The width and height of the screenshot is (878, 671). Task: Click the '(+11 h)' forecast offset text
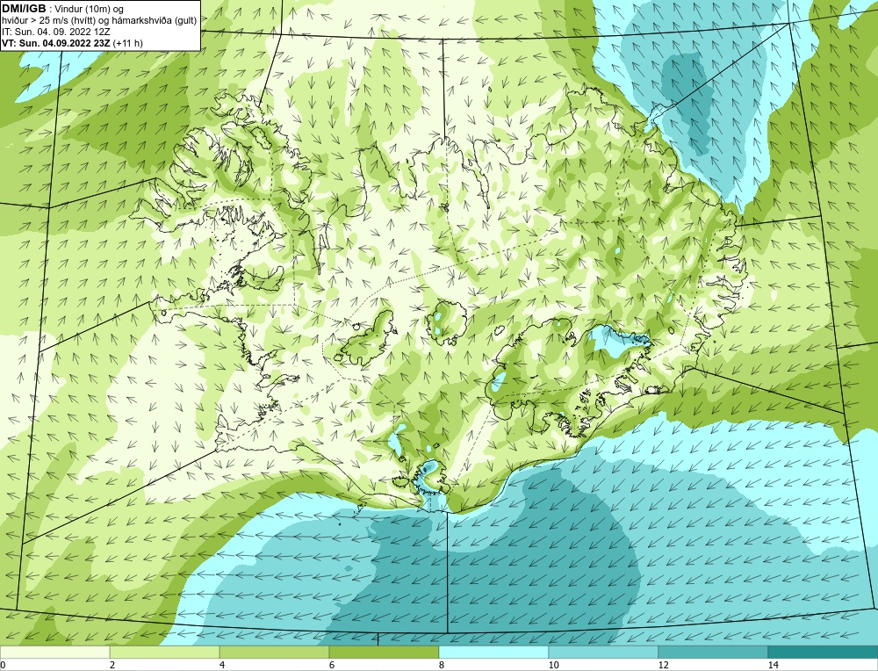[127, 42]
